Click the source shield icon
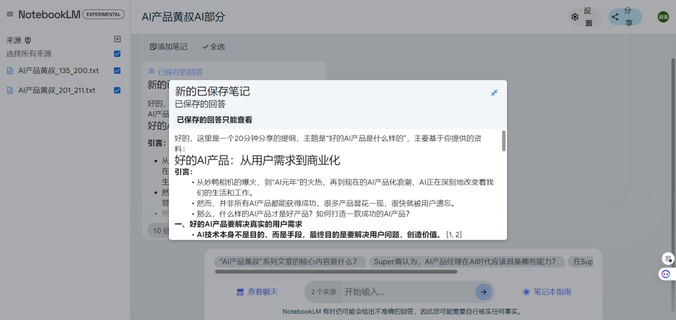676x320 pixels. (28, 40)
